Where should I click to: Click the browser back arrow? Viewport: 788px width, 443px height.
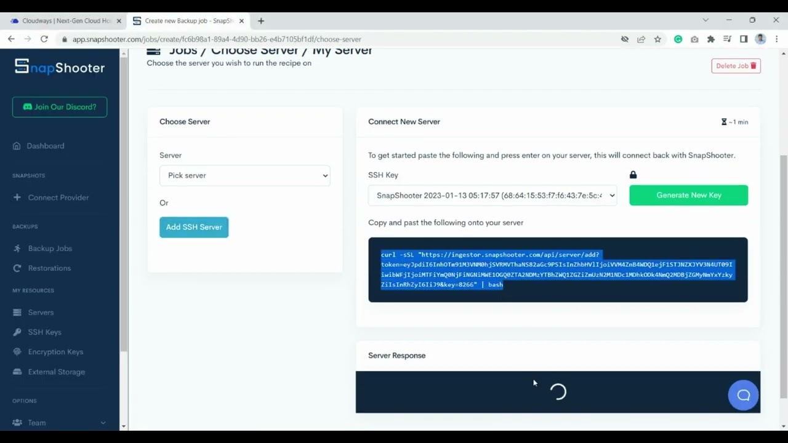point(11,39)
